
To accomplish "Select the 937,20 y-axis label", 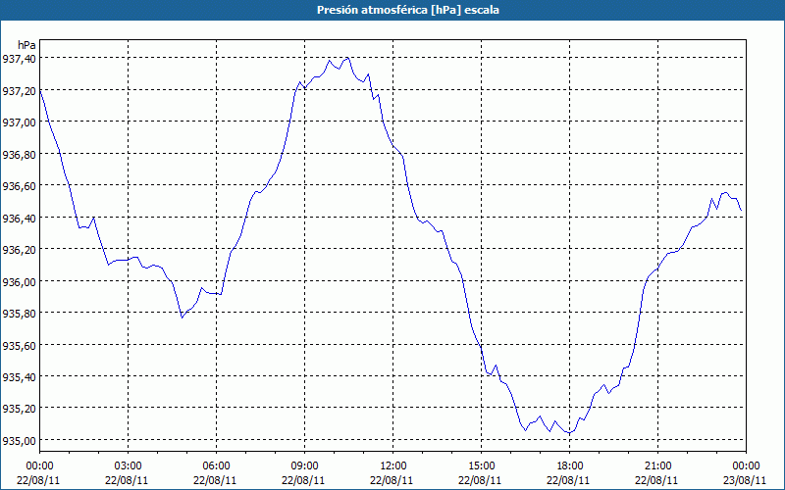I will click(19, 90).
